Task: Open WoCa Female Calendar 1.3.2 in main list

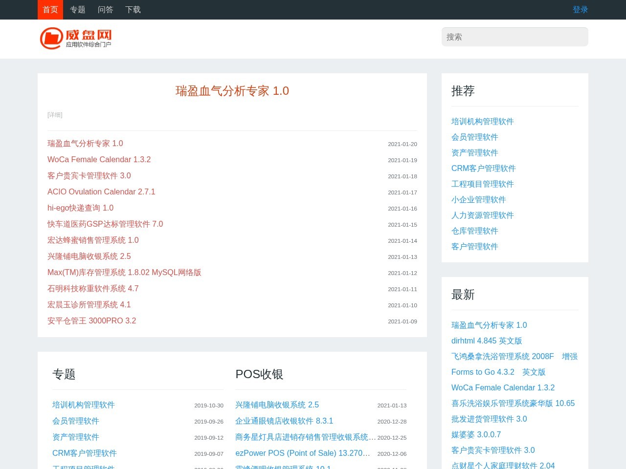Action: tap(99, 160)
